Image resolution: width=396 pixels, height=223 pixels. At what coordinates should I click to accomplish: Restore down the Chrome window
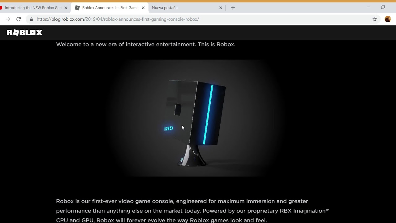pyautogui.click(x=383, y=7)
